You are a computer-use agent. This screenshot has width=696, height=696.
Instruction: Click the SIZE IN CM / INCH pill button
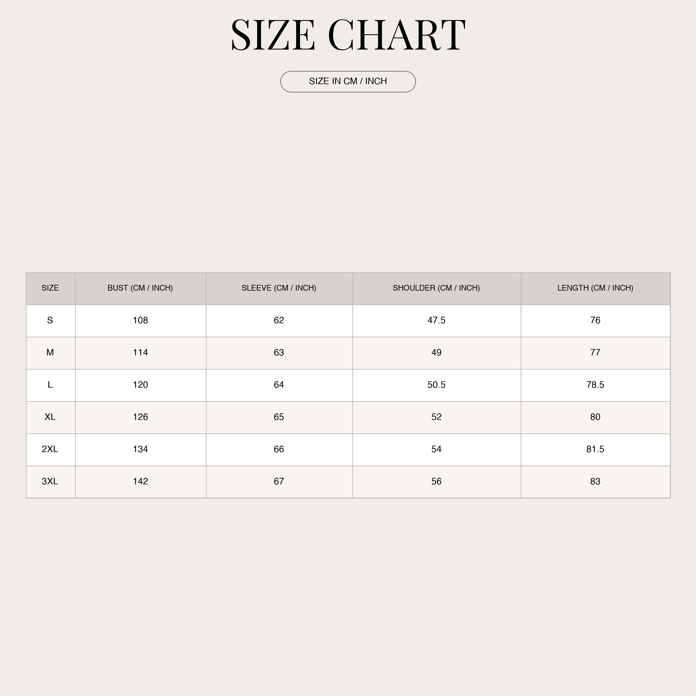tap(348, 82)
